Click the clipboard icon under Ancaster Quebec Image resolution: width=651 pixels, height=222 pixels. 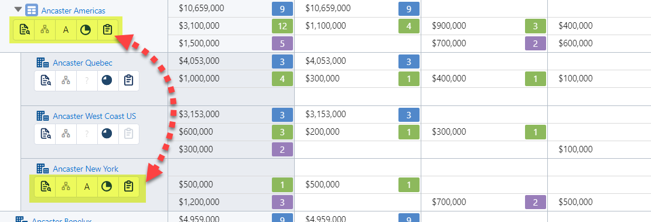point(128,81)
